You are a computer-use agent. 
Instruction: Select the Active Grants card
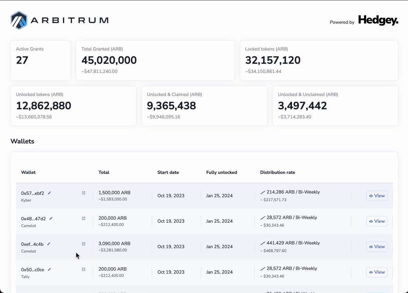pos(40,61)
